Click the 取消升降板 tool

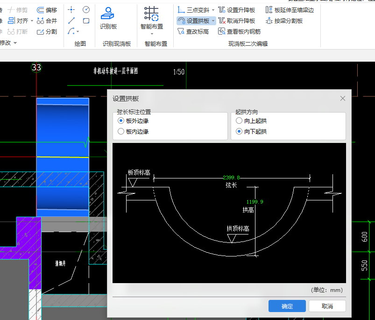pos(236,21)
